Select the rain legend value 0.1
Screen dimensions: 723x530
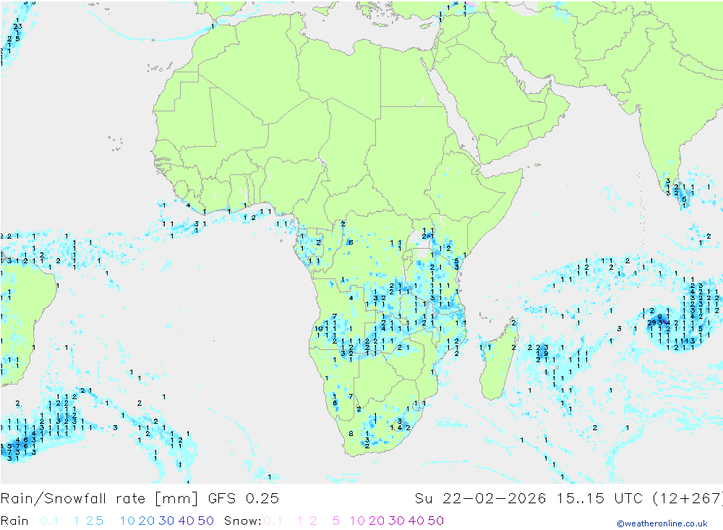click(49, 521)
